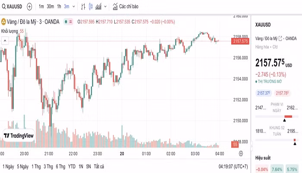
Task: Click the TradingView logo
Action: [19, 135]
